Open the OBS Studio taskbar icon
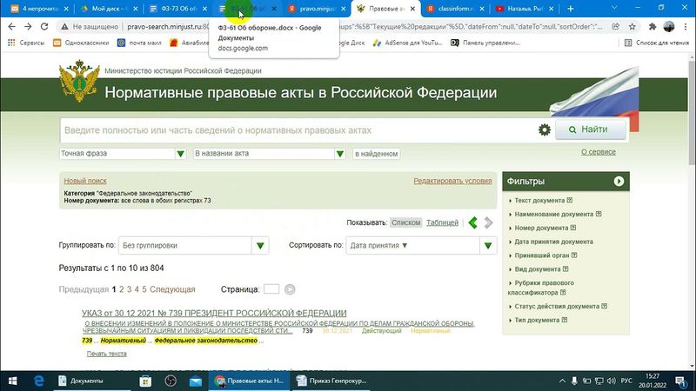This screenshot has height=391, width=696. [171, 381]
